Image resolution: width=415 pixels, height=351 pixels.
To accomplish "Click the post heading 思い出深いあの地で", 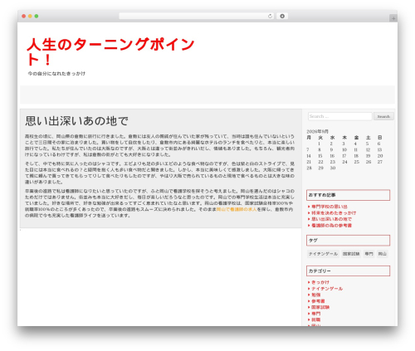I will (76, 121).
